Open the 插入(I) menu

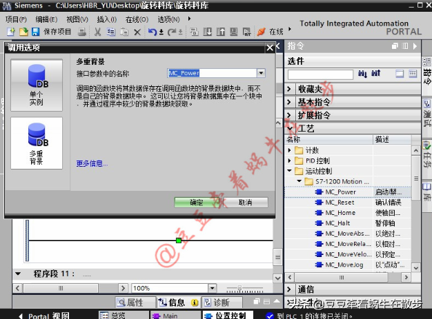pos(107,19)
